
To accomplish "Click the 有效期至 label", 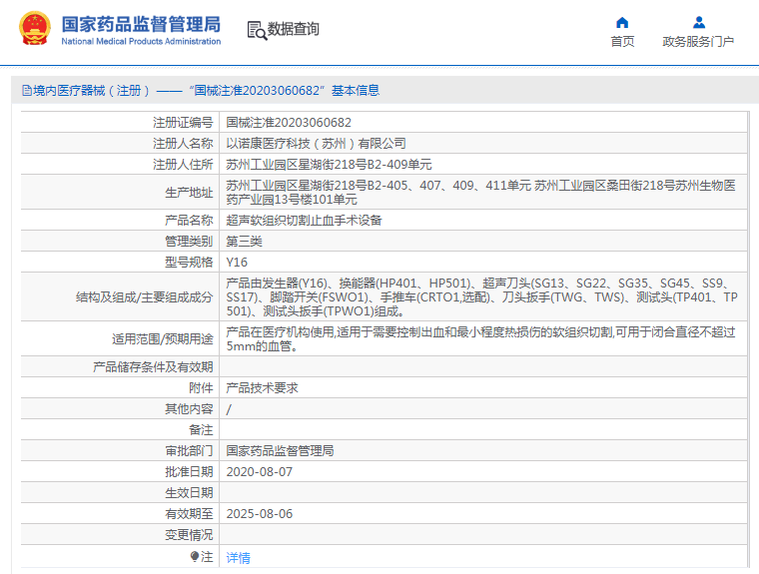I will [189, 514].
